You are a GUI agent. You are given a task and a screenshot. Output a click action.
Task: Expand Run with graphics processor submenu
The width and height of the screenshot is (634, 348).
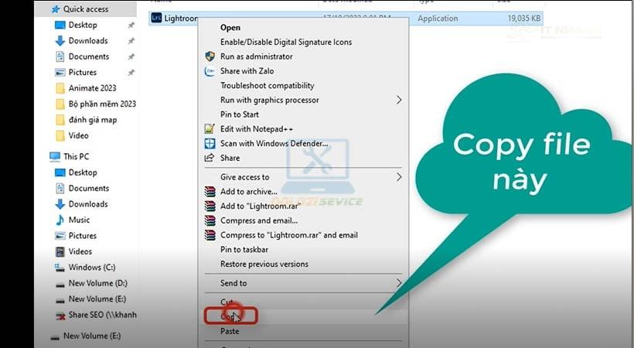pyautogui.click(x=399, y=100)
